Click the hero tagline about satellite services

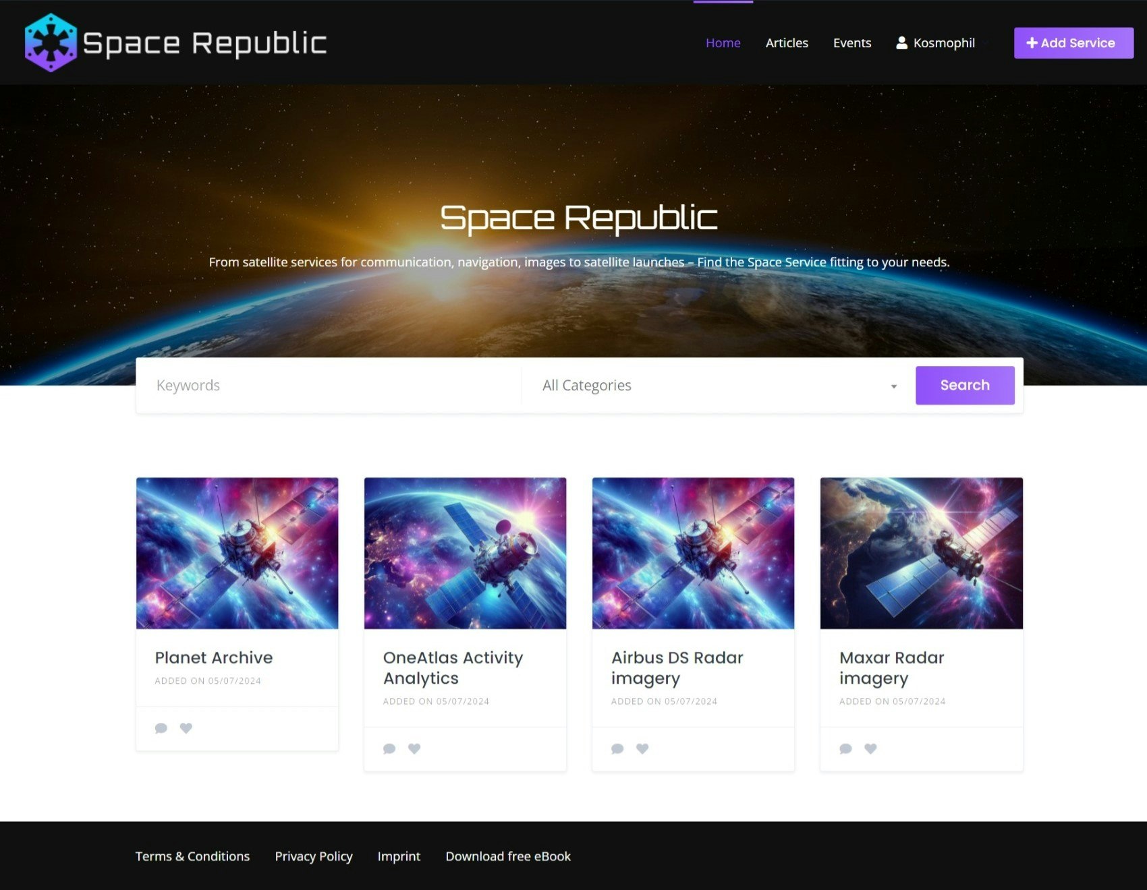579,262
